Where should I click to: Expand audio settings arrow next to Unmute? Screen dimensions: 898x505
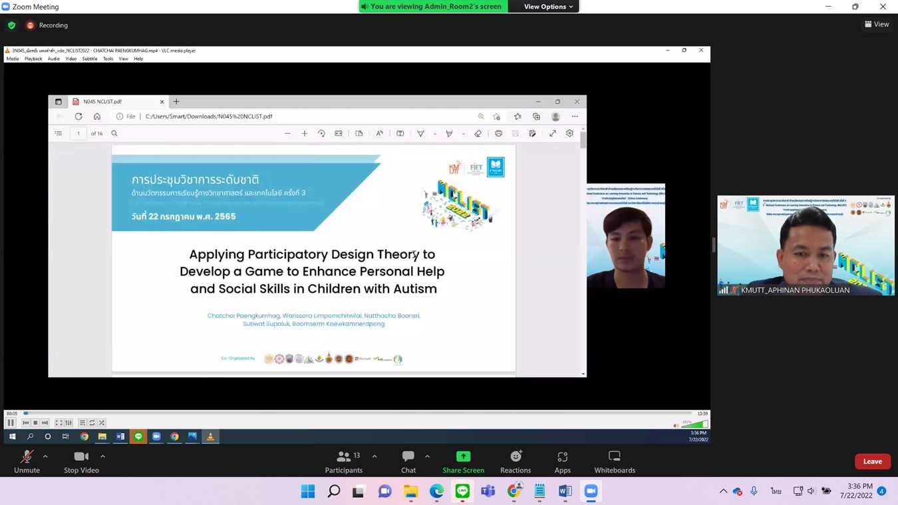(x=45, y=456)
